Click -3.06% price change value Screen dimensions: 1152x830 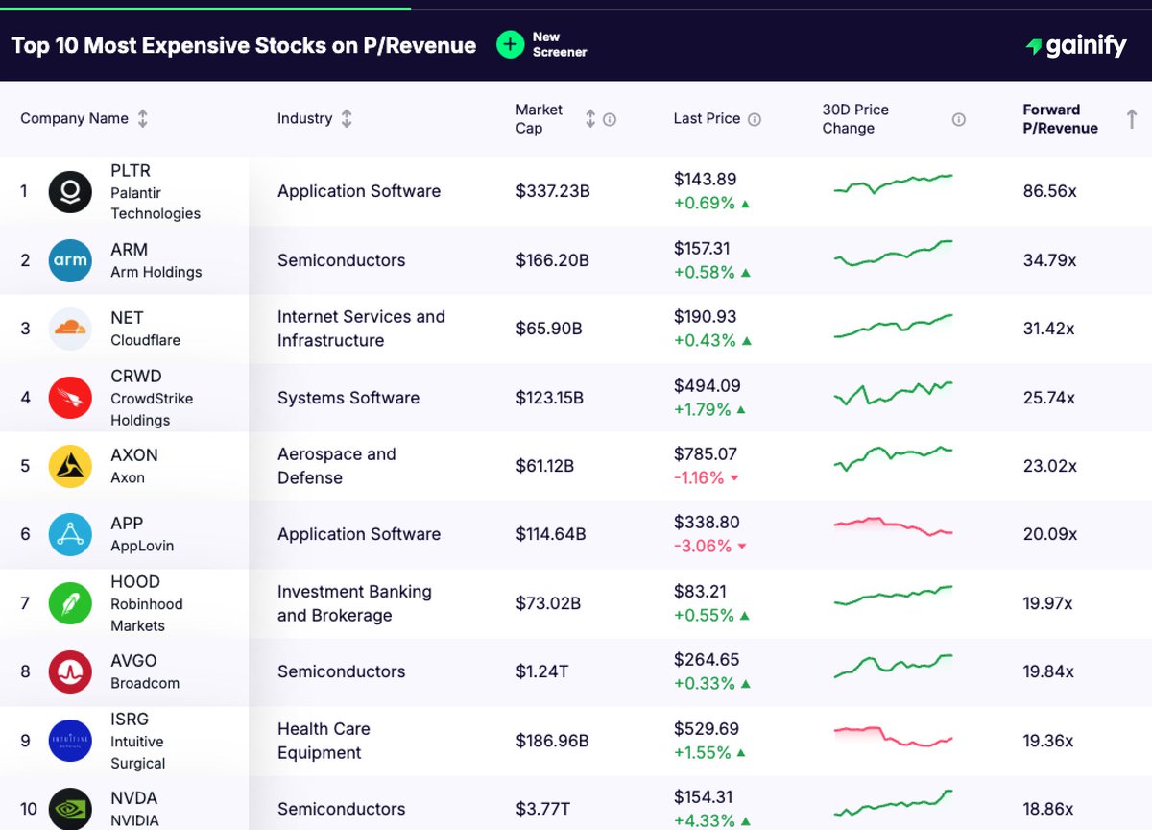point(703,546)
